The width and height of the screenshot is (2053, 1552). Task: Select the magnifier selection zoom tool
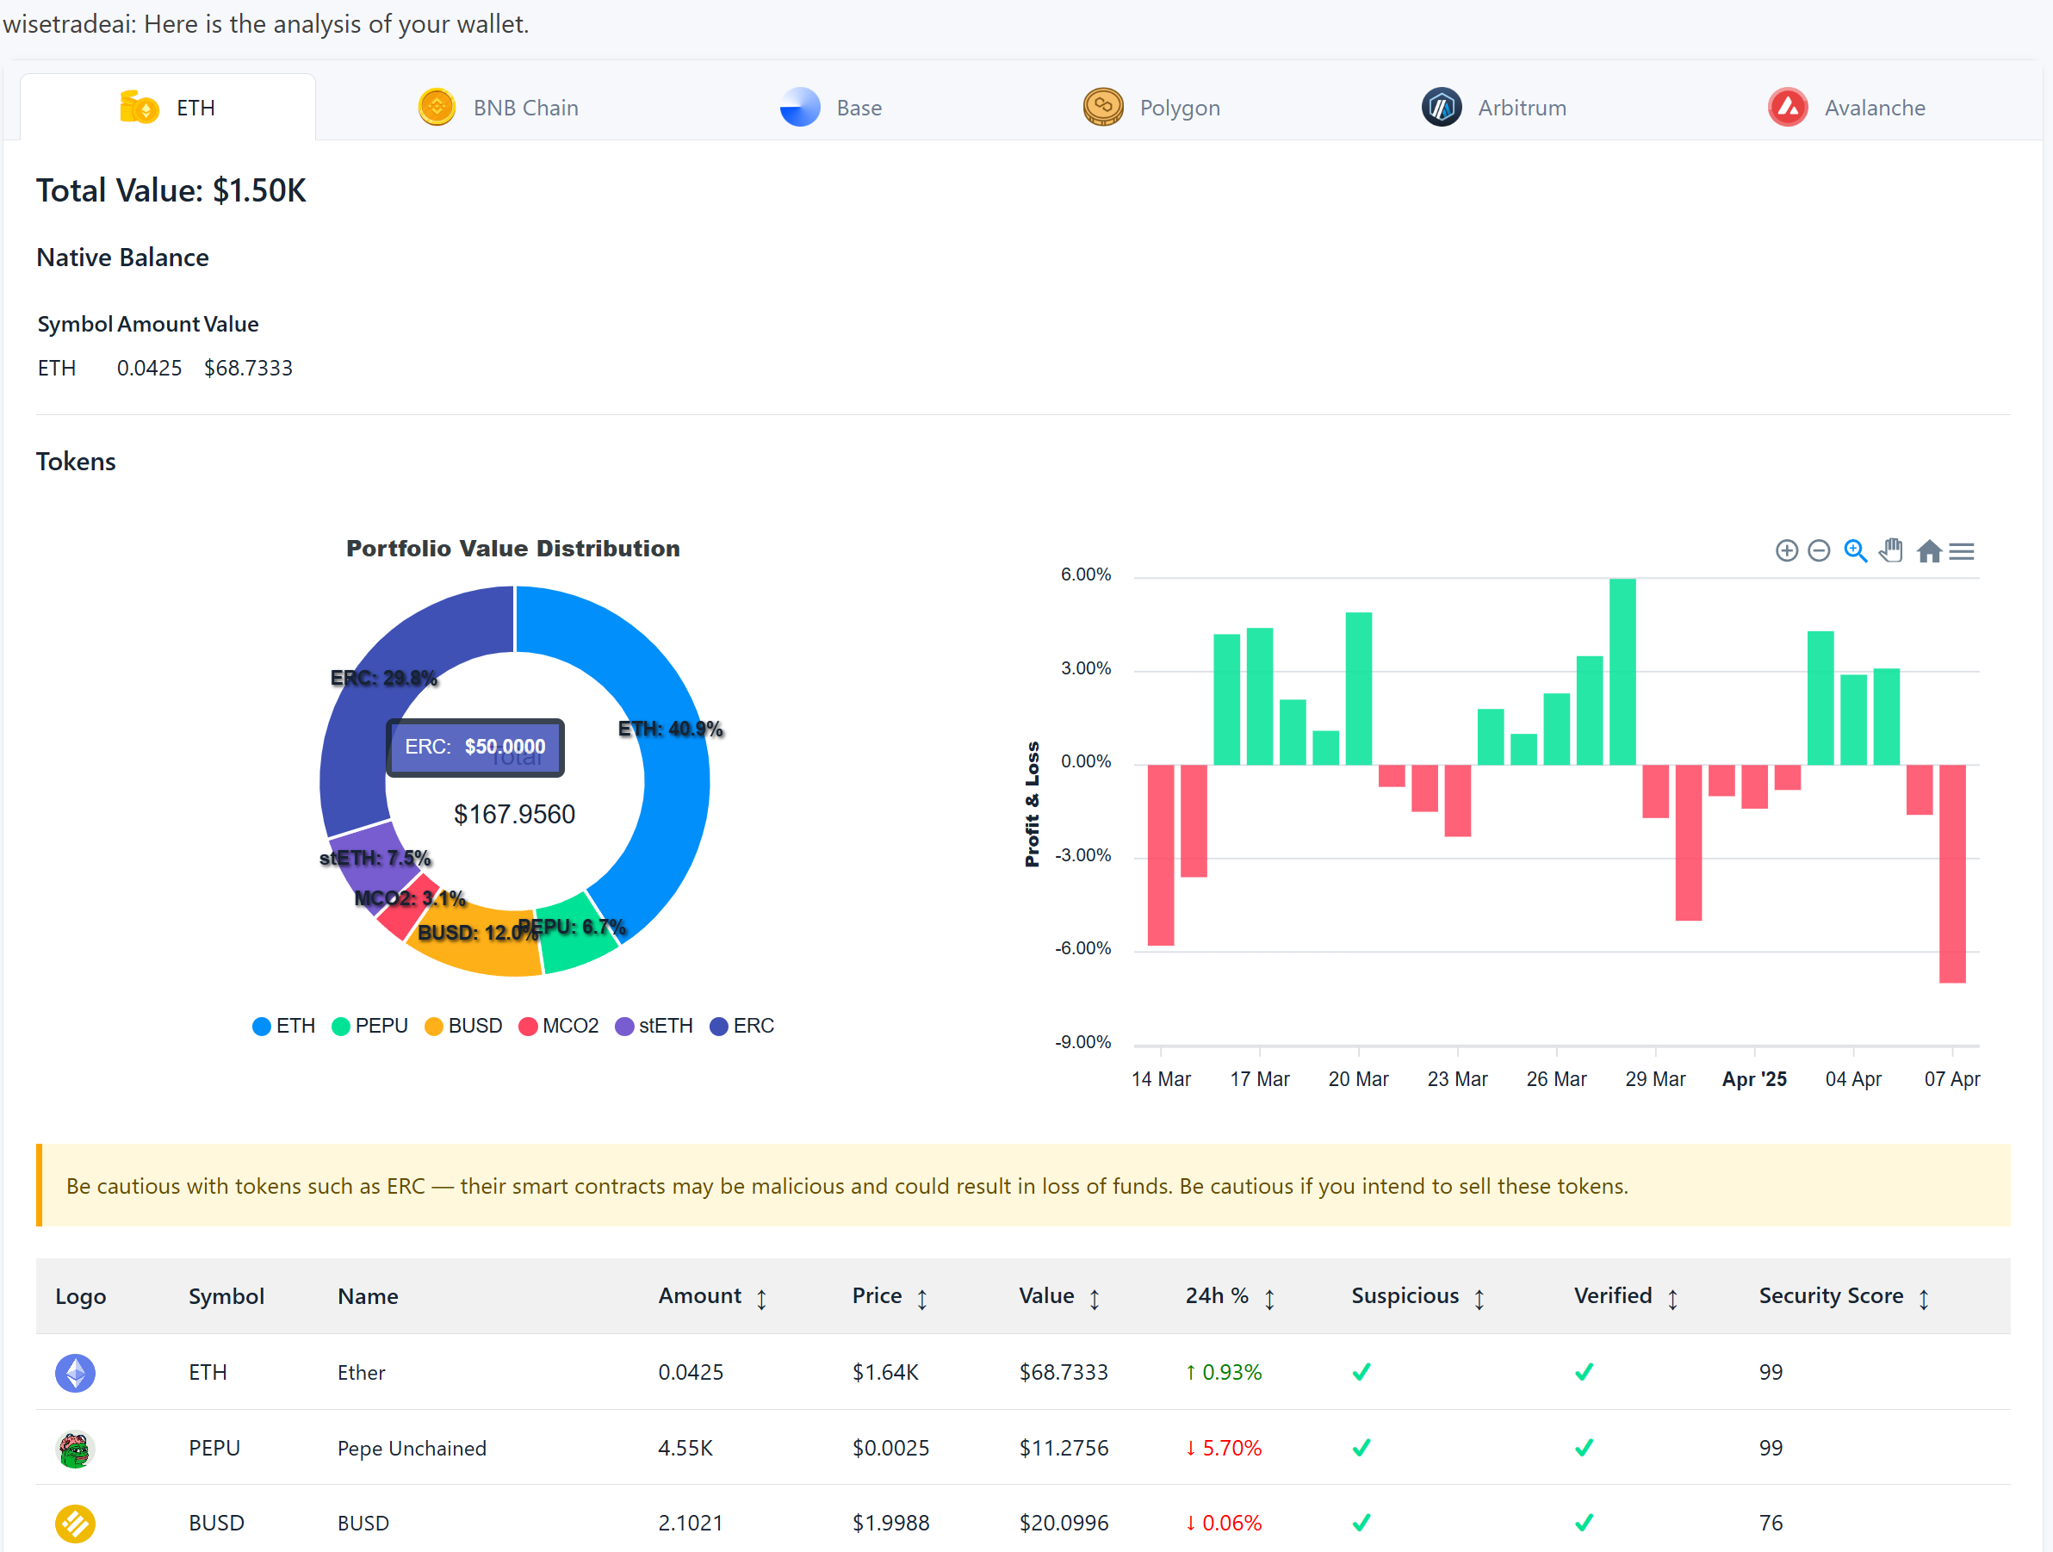pyautogui.click(x=1855, y=551)
